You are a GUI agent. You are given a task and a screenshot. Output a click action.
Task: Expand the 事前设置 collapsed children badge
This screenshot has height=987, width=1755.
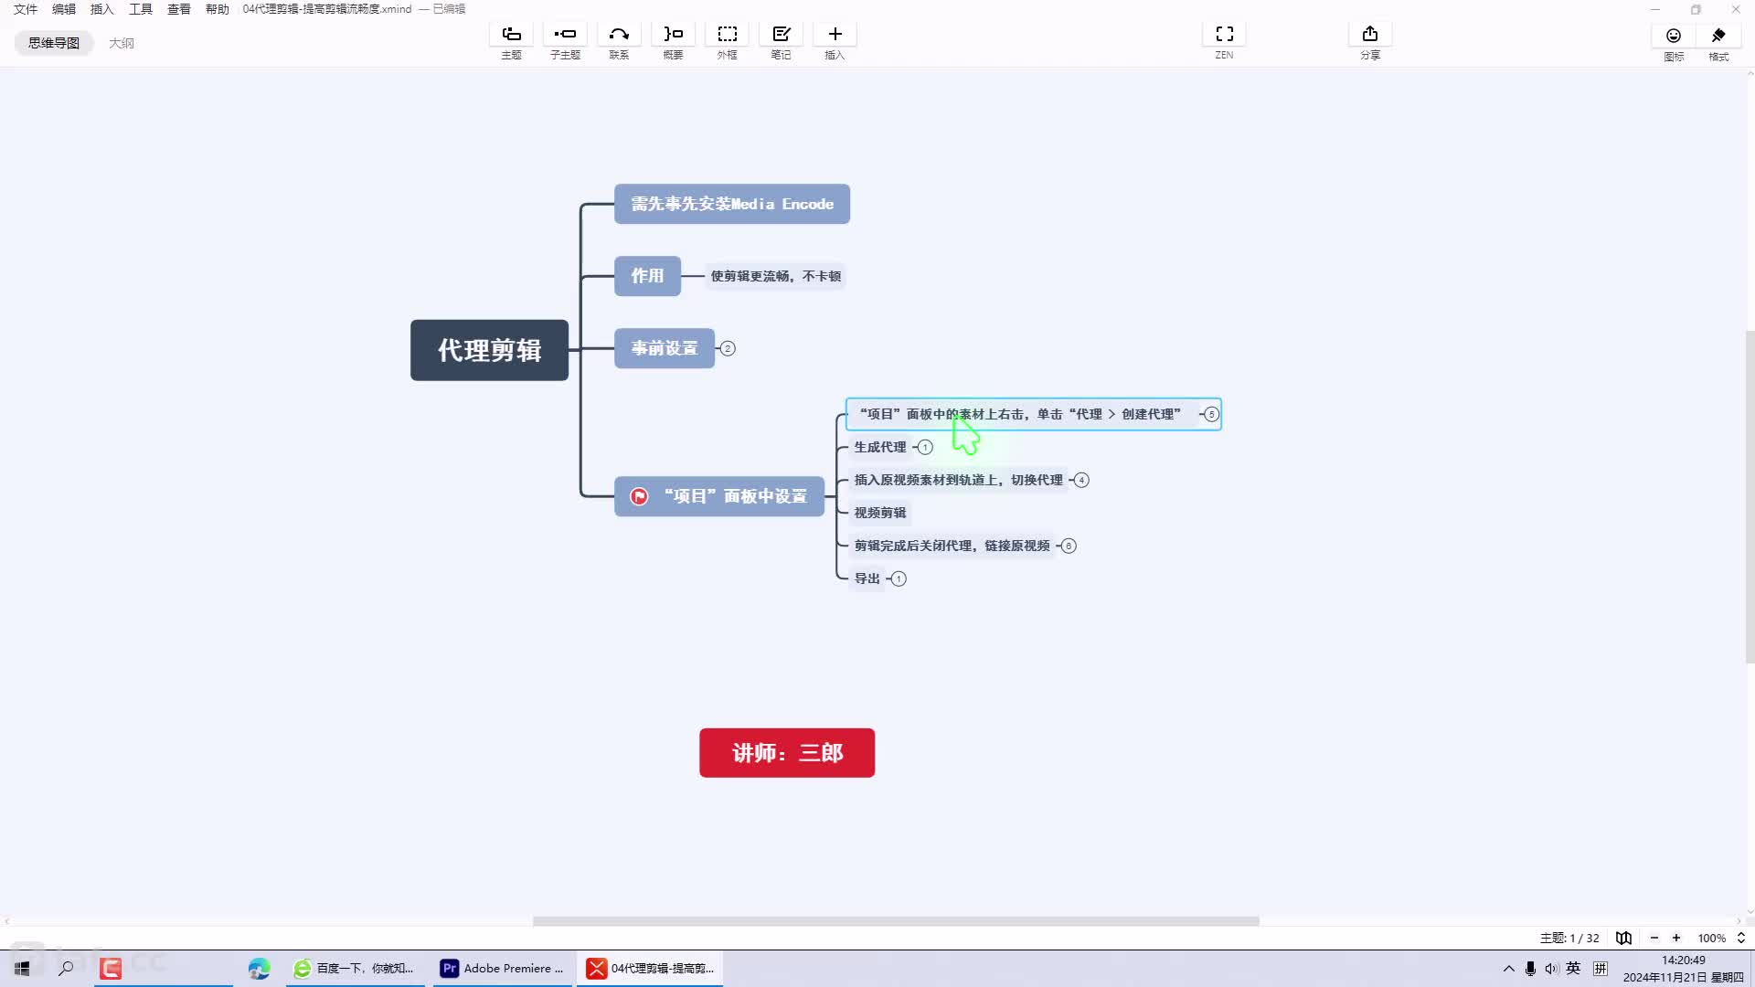728,348
